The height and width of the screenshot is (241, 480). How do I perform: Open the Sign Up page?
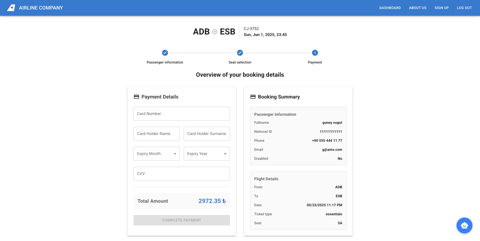(x=441, y=8)
